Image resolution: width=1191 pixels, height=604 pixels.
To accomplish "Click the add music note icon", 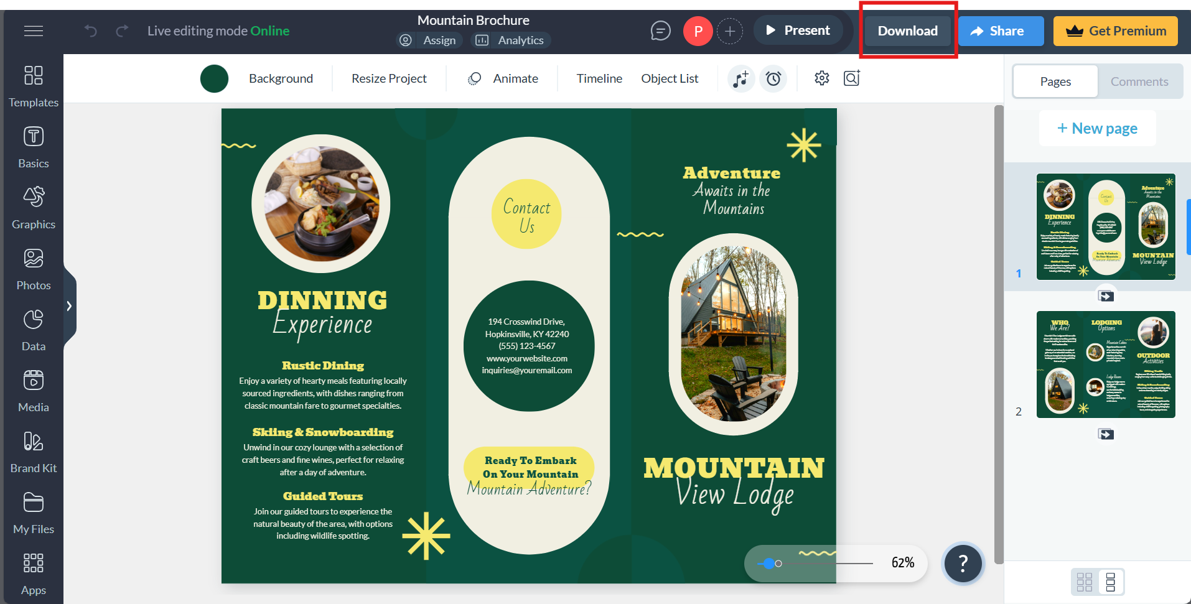I will point(740,78).
